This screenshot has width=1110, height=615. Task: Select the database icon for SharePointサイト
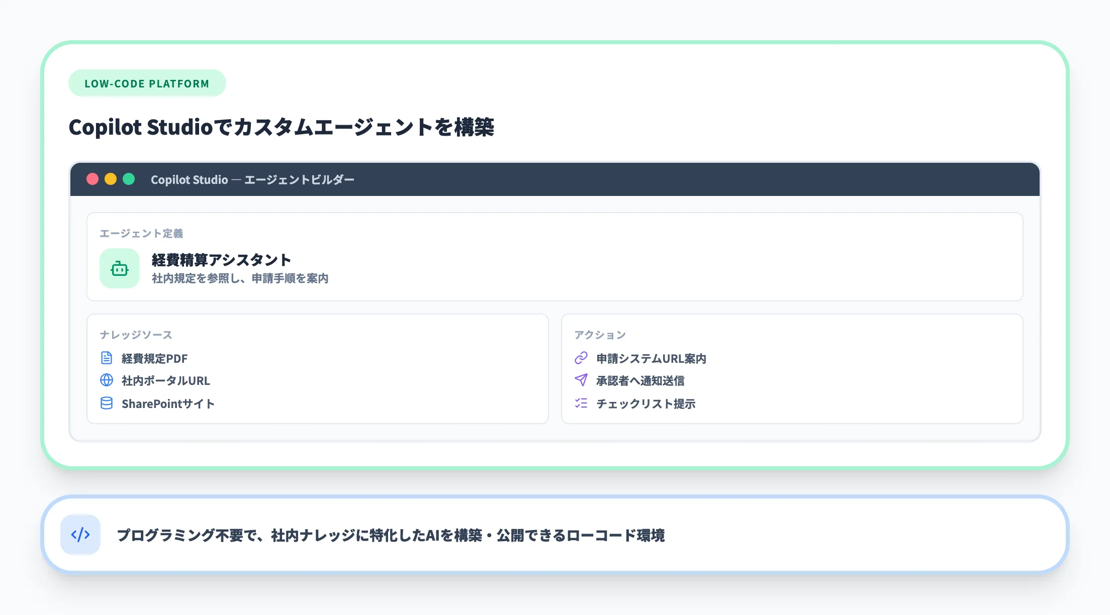coord(106,403)
